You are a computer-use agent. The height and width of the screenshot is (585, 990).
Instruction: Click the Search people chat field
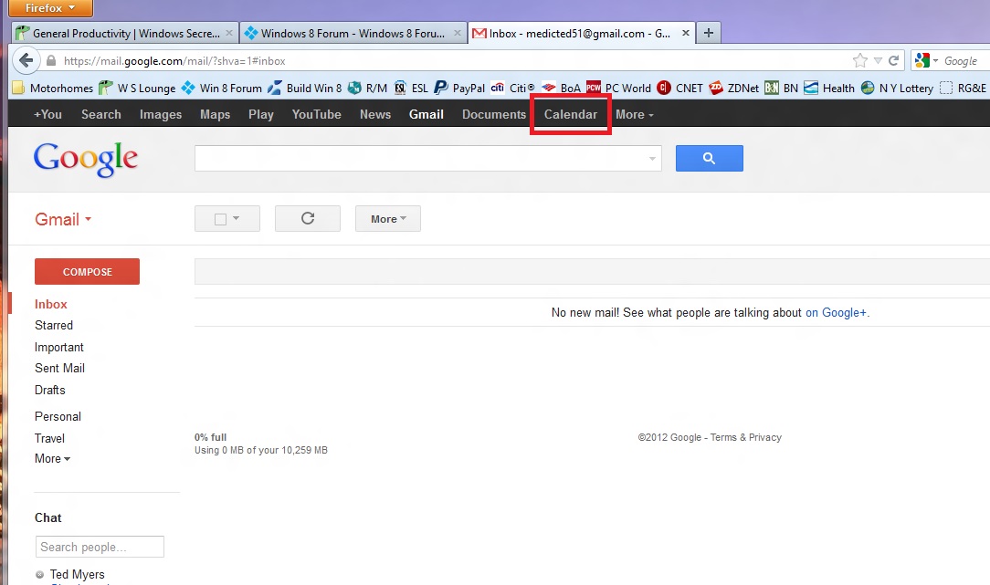[x=100, y=547]
